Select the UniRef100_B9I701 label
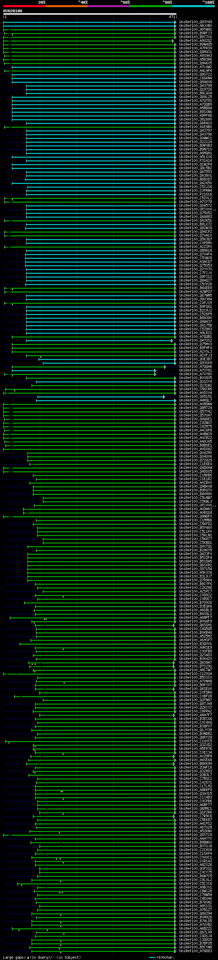The height and width of the screenshot is (960, 218). coord(196,37)
